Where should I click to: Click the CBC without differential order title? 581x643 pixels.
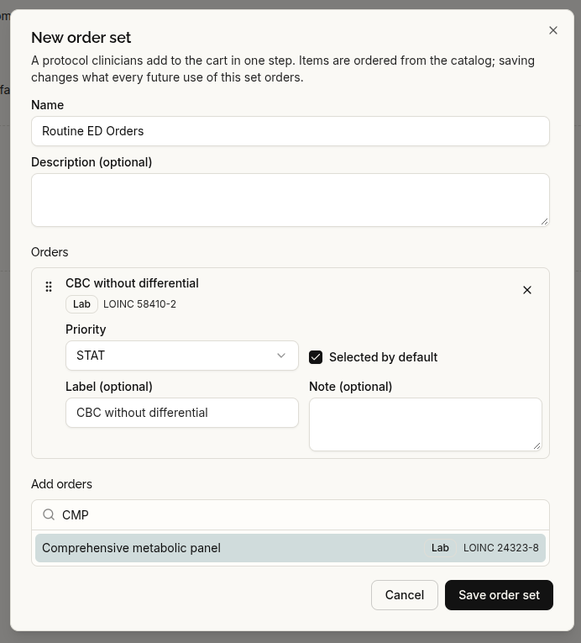point(132,283)
